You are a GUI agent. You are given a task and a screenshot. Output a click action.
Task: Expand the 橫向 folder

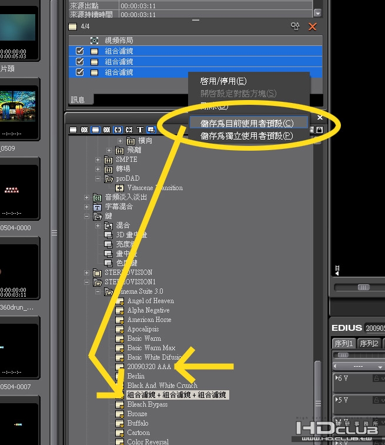click(x=120, y=141)
